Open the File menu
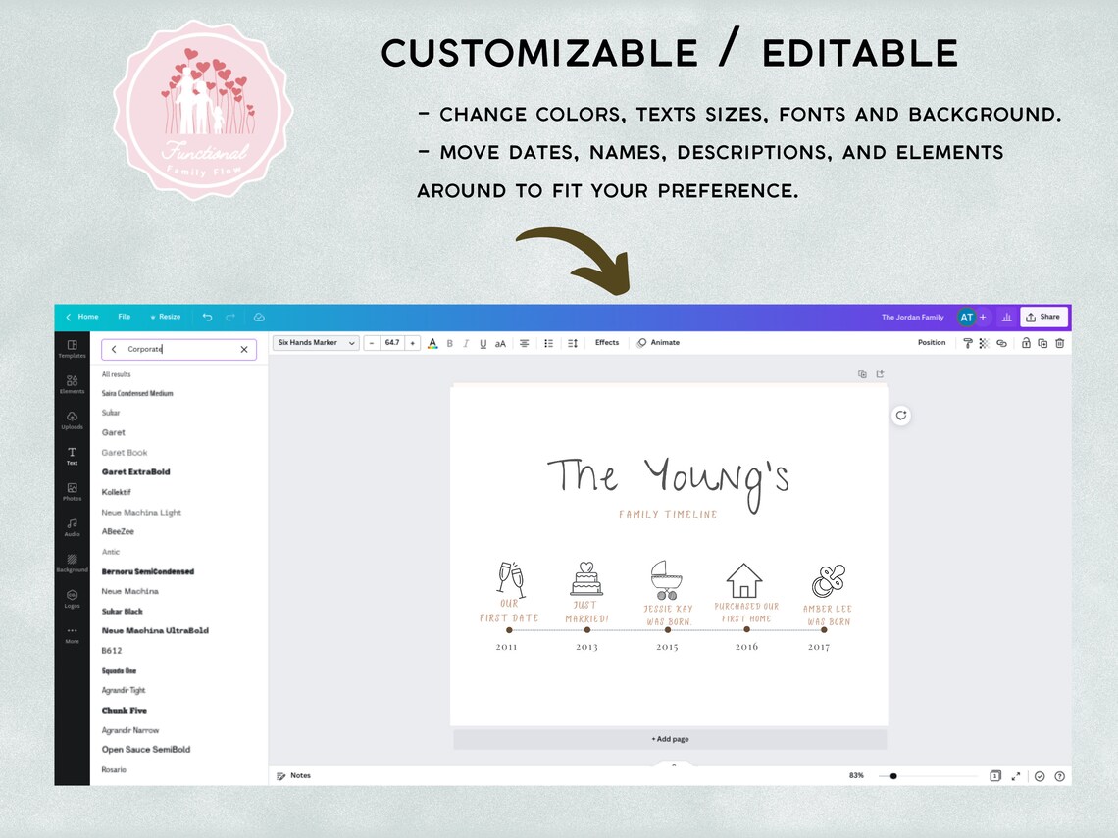 [124, 317]
